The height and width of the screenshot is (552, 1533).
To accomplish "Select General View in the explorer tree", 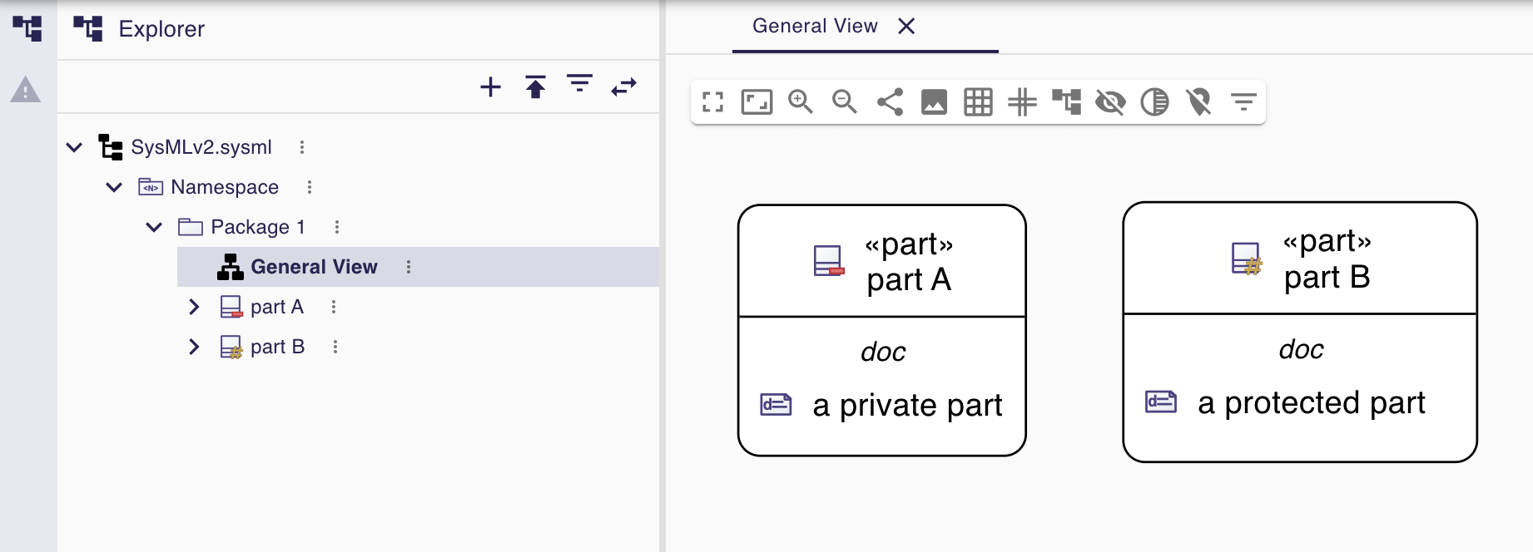I will tap(314, 267).
